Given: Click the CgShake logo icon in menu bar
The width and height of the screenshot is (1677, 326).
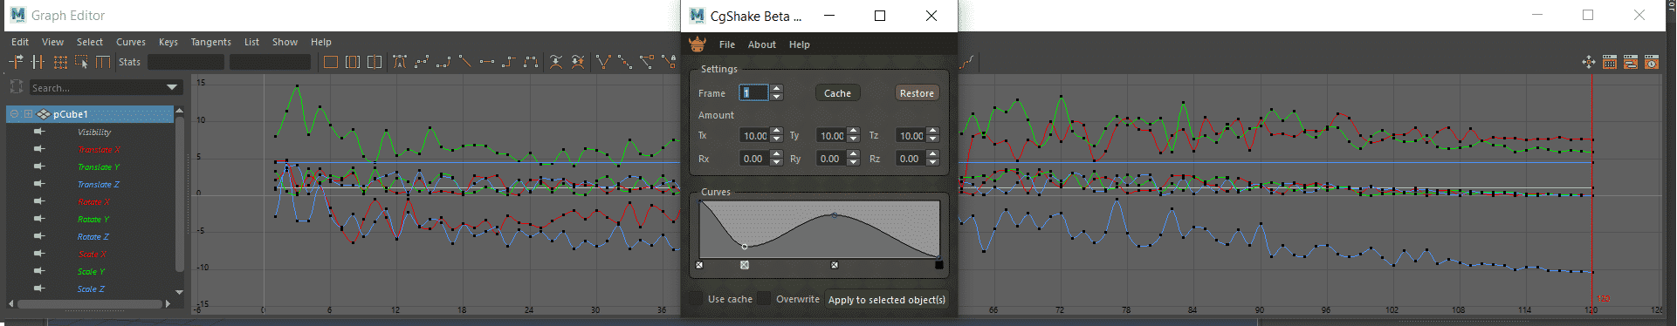Looking at the screenshot, I should (697, 44).
